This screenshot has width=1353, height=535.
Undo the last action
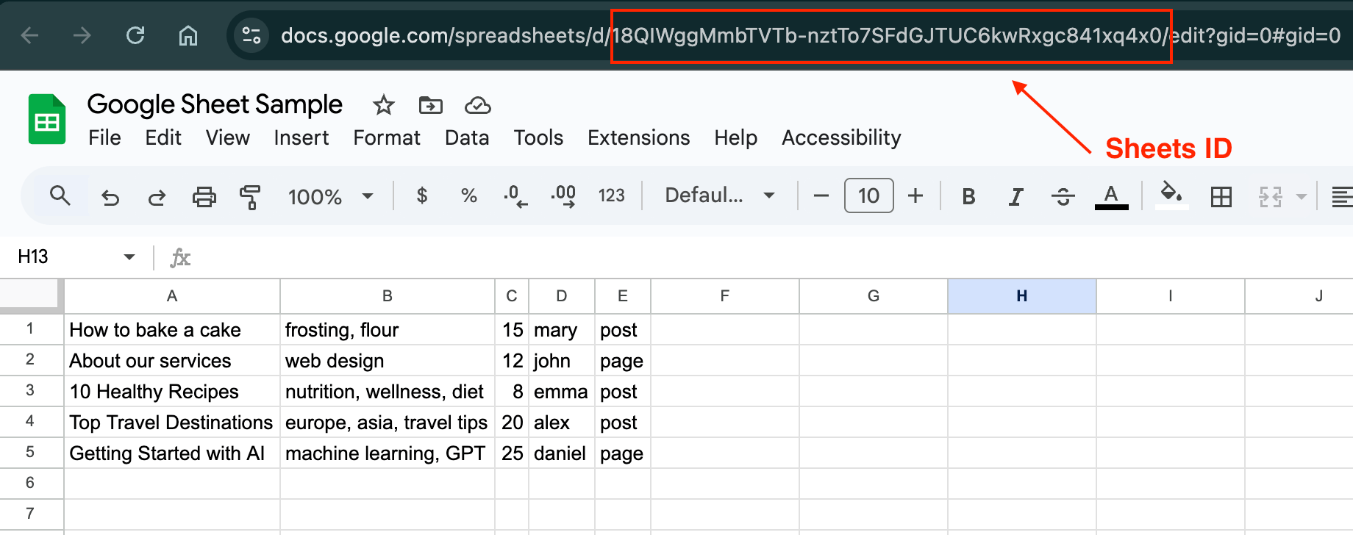pos(110,196)
